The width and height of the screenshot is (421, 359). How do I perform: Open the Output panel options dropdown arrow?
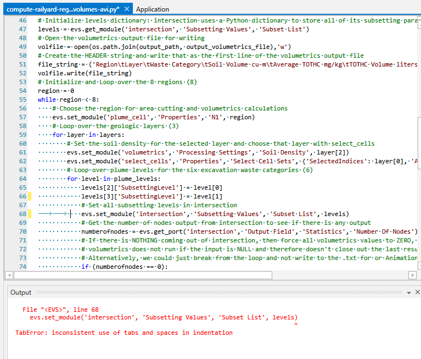pos(407,292)
